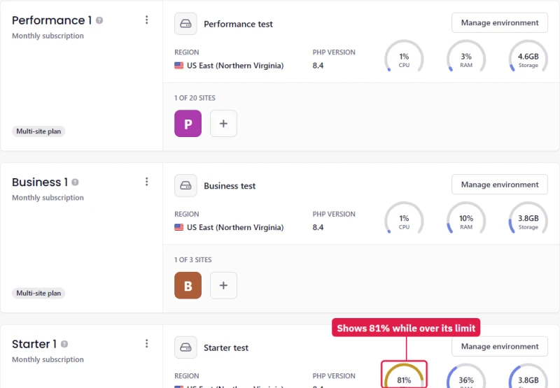Open the Starter 1 three-dot options menu

click(x=146, y=343)
